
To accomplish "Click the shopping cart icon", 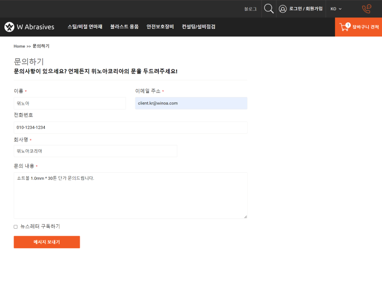I will pos(344,27).
